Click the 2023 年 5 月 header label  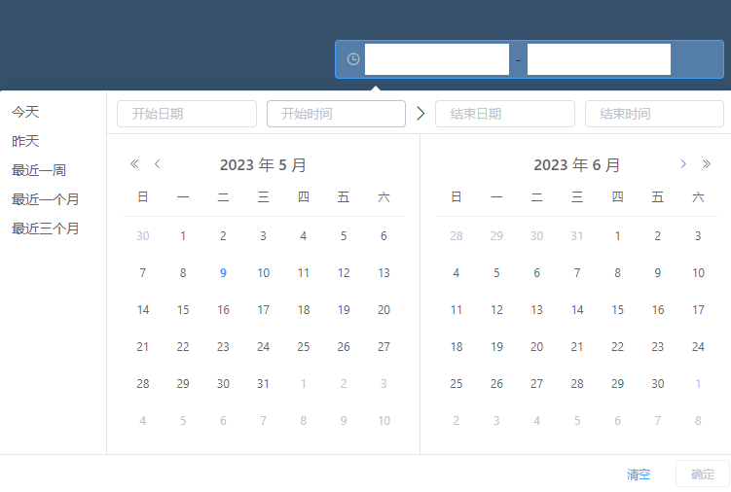tap(263, 165)
